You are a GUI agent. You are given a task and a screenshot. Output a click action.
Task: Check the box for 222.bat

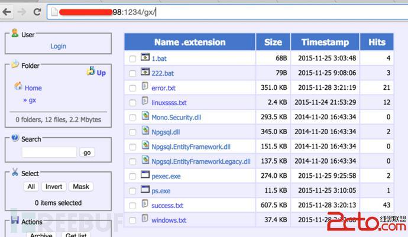click(132, 73)
